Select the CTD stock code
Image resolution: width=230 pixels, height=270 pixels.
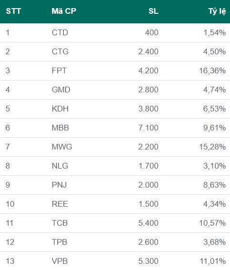click(60, 32)
